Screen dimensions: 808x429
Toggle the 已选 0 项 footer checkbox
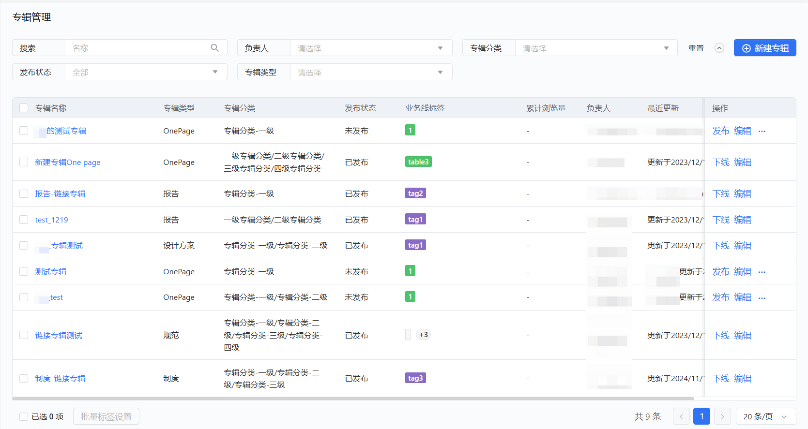point(24,416)
